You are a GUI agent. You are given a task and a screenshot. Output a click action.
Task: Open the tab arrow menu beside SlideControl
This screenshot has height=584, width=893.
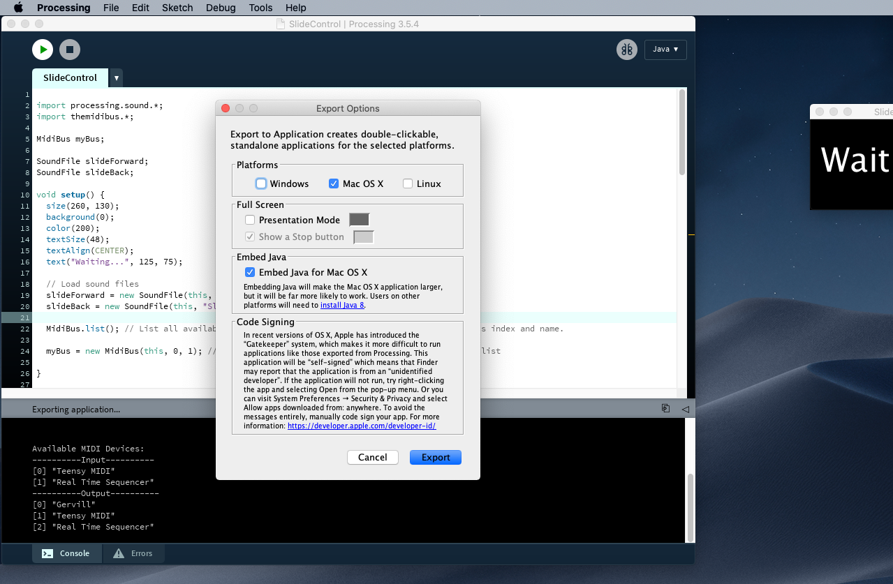[x=117, y=78]
